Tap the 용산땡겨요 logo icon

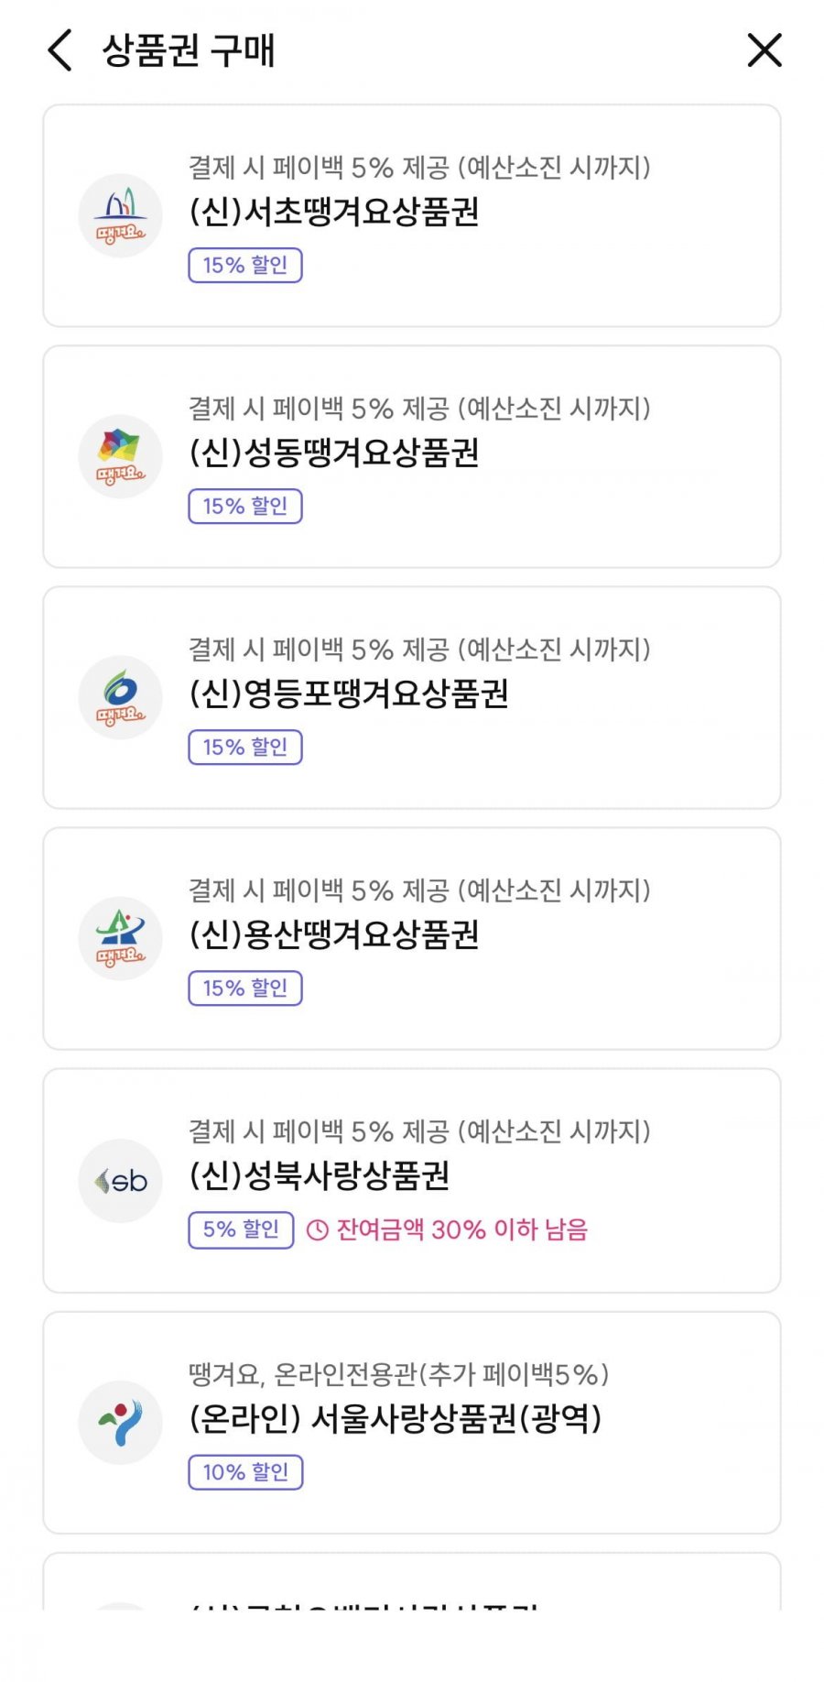(x=120, y=938)
